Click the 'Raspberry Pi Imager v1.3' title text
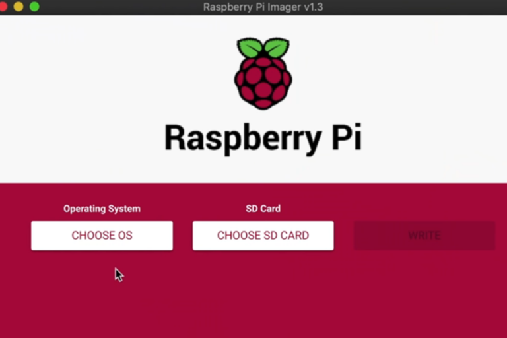507x338 pixels. [x=263, y=7]
